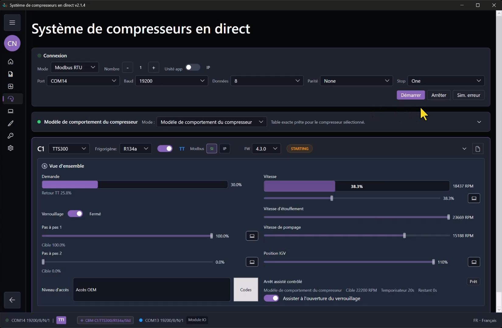Click CBM C1:TTS300/R134a/Std status chip
This screenshot has height=328, width=502.
[x=105, y=320]
